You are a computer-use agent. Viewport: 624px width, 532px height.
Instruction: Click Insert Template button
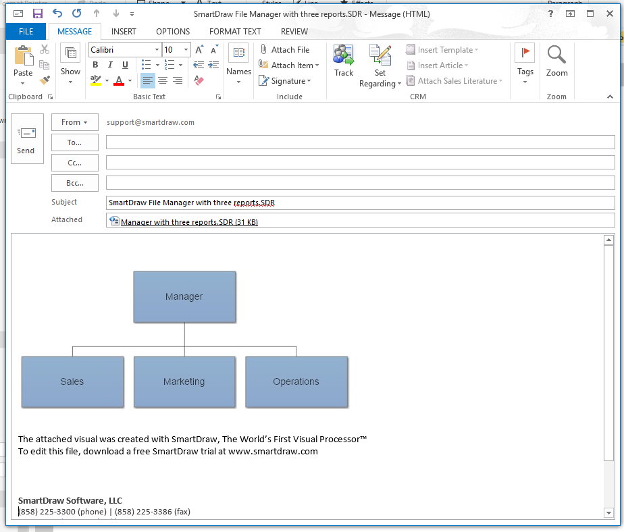(x=442, y=50)
